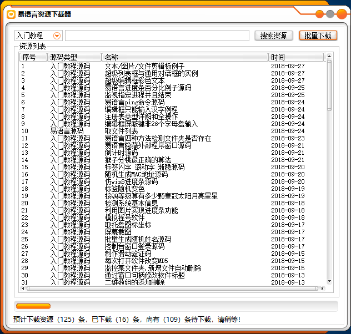Select the 随机生成MAC地址源码 row
Viewport: 351px width, 334px height.
point(136,174)
